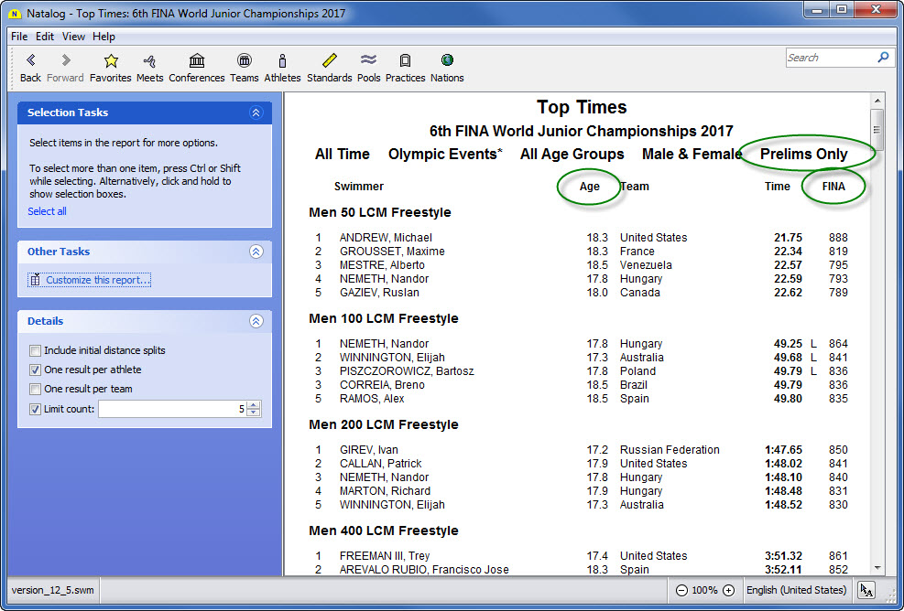This screenshot has width=904, height=611.
Task: Collapse the Details panel
Action: (256, 321)
